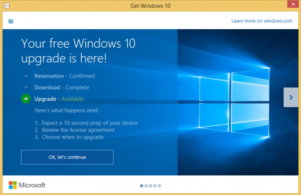Click the Microsoft logo
The image size is (301, 195).
point(27,185)
